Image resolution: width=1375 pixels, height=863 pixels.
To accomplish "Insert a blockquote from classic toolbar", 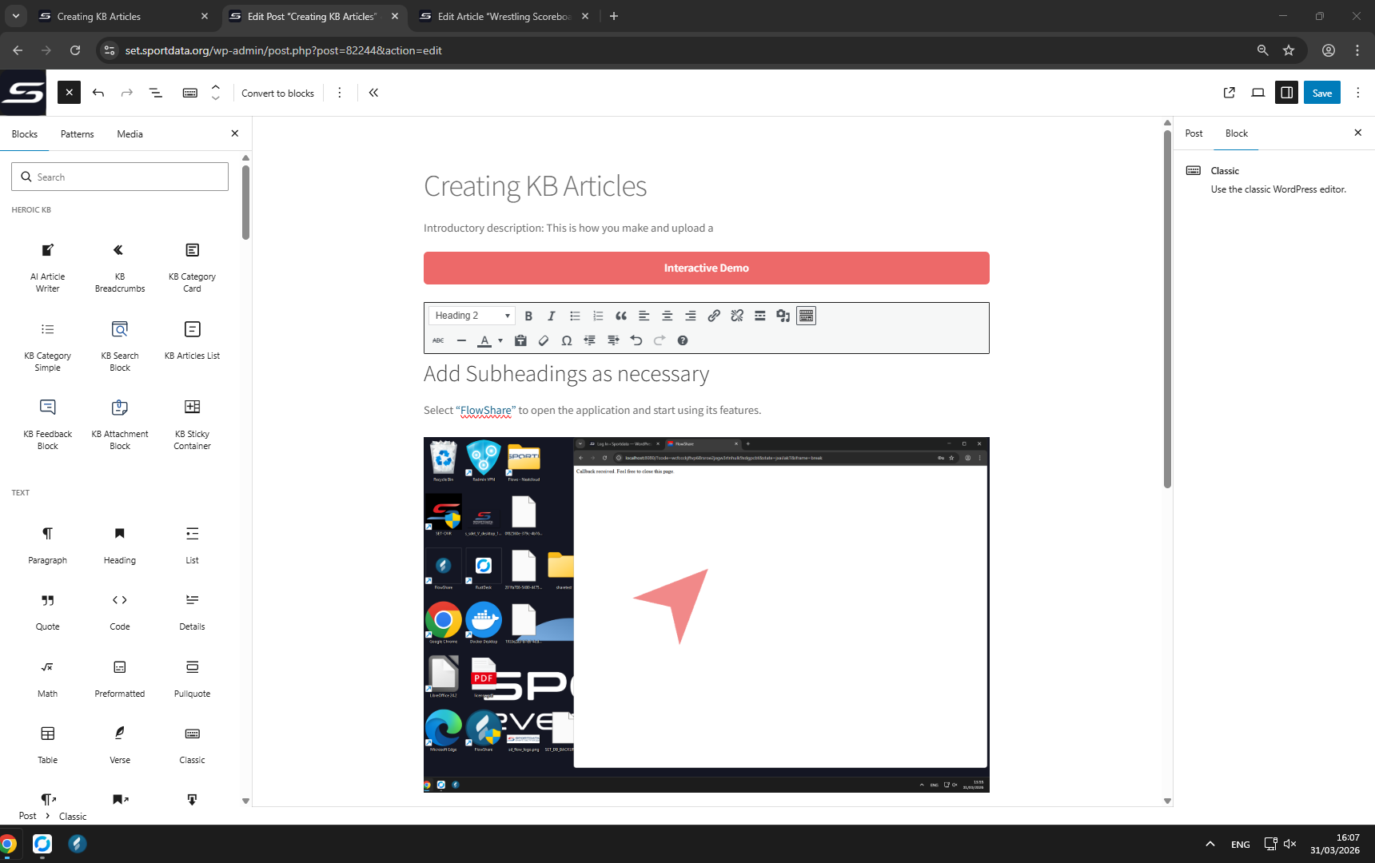I will click(621, 316).
